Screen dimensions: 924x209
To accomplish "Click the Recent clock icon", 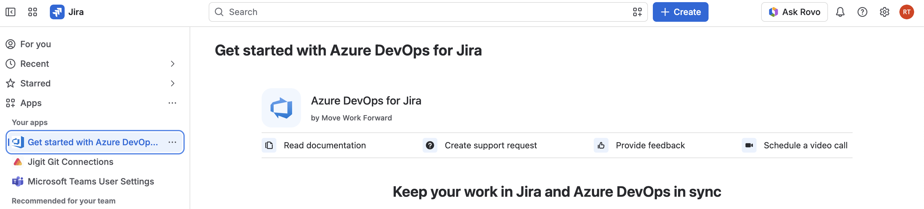I will [x=10, y=64].
